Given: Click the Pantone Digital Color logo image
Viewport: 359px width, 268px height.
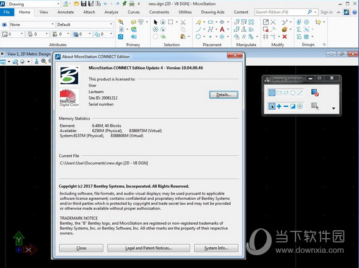Looking at the screenshot, I should tap(69, 98).
